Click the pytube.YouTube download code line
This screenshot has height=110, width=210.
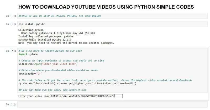(77, 83)
